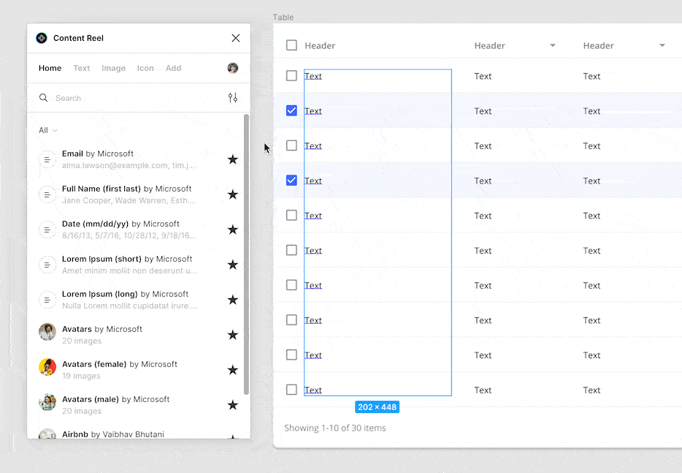682x473 pixels.
Task: Uncheck the second table row checkbox
Action: point(291,110)
